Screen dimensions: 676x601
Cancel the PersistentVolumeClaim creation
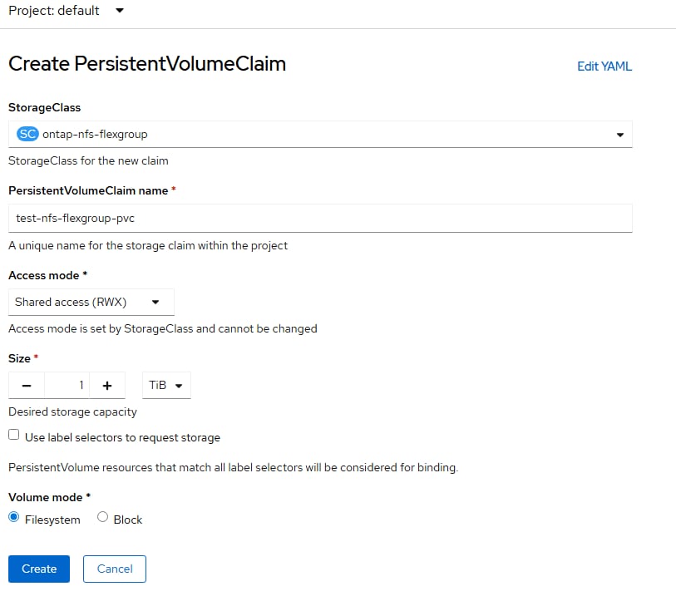pos(115,569)
